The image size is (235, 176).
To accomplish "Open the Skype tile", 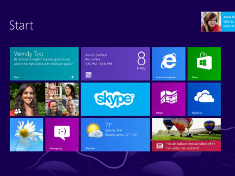I will pyautogui.click(x=115, y=99).
